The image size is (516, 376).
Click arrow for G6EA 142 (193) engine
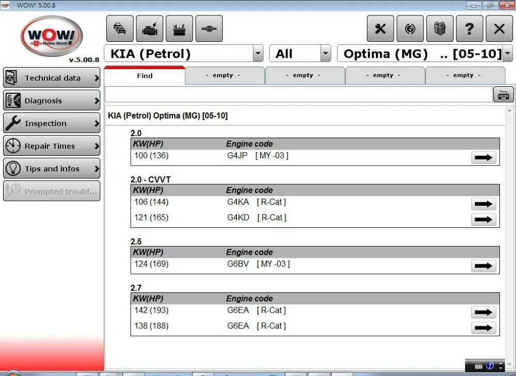(483, 312)
